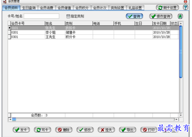Viewport: 192px width, 137px height.
Task: Click the 删除 delete button
Action: [x=64, y=130]
